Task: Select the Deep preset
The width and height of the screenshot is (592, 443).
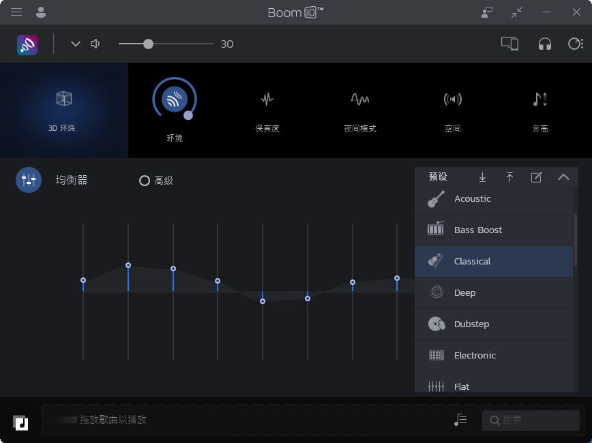Action: click(x=494, y=292)
